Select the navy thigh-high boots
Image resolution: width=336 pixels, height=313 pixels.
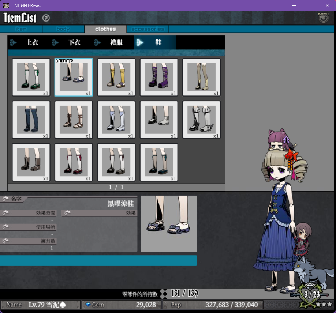[x=31, y=120]
